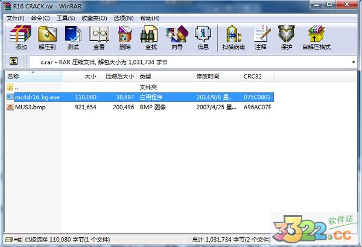The width and height of the screenshot is (362, 247).
Task: Click the MUS3.bmp file icon
Action: tap(10, 107)
